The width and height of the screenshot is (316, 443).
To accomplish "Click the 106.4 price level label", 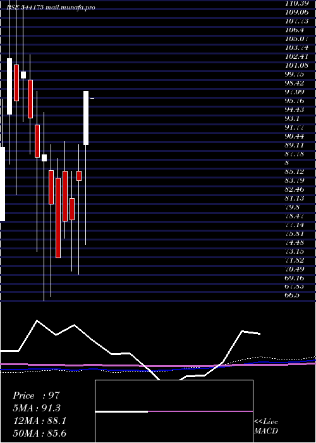I will (295, 30).
